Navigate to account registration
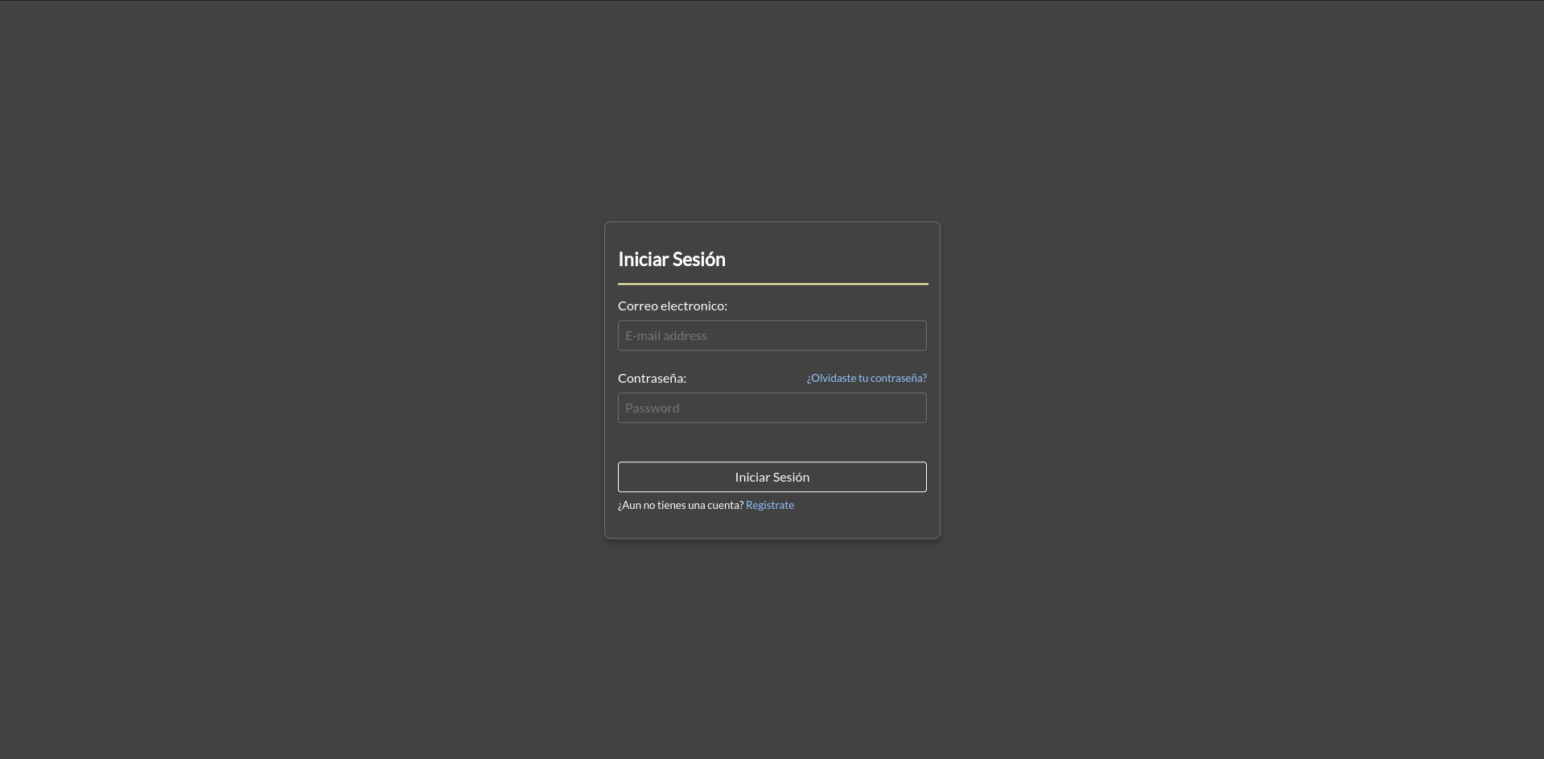This screenshot has width=1544, height=759. [x=769, y=505]
